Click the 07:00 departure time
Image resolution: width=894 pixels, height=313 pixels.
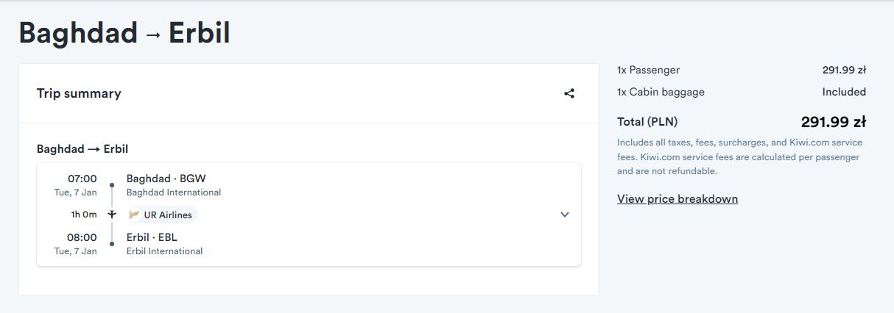pyautogui.click(x=82, y=179)
